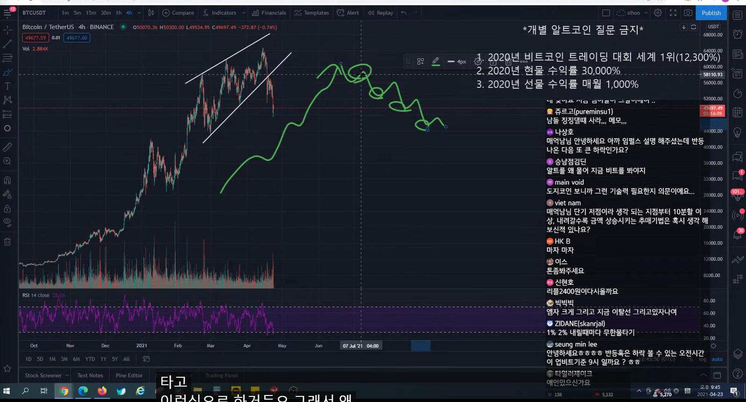Image resolution: width=746 pixels, height=402 pixels.
Task: Open the Text Notes tab
Action: [90, 375]
